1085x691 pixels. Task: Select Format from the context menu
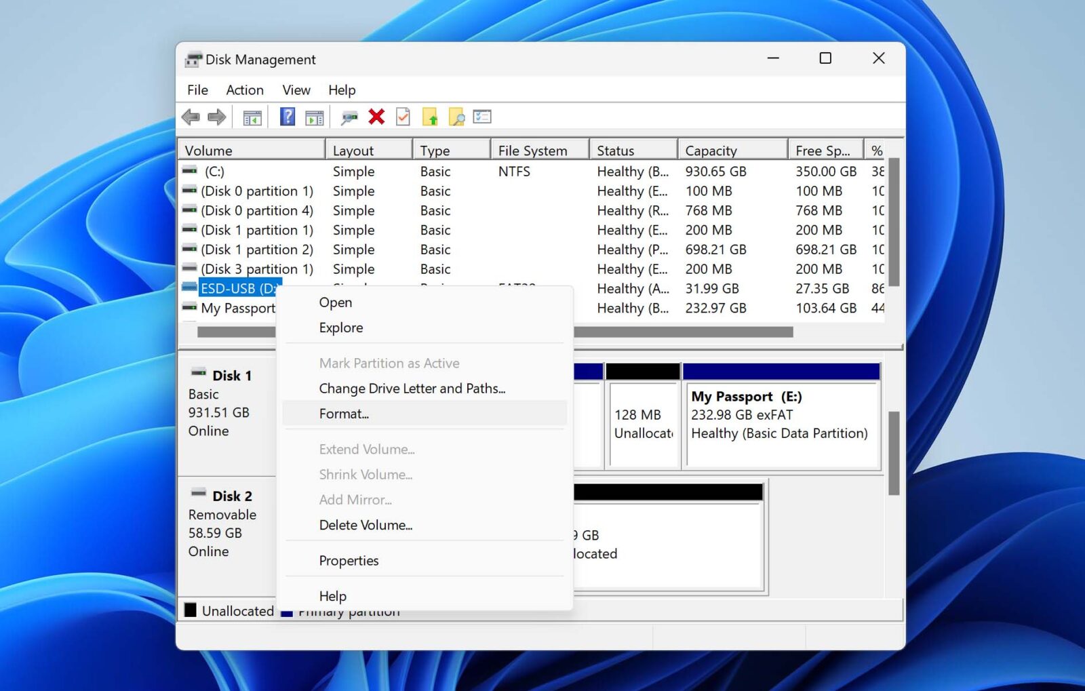344,414
